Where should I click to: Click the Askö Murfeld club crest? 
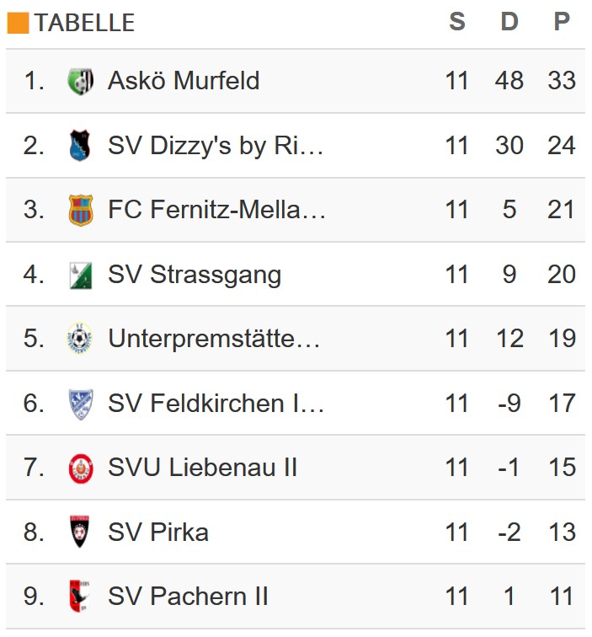80,81
